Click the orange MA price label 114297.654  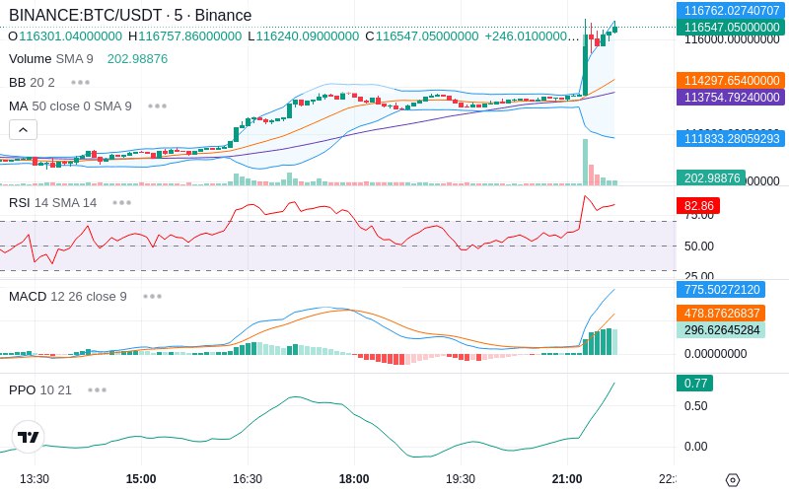pyautogui.click(x=731, y=81)
